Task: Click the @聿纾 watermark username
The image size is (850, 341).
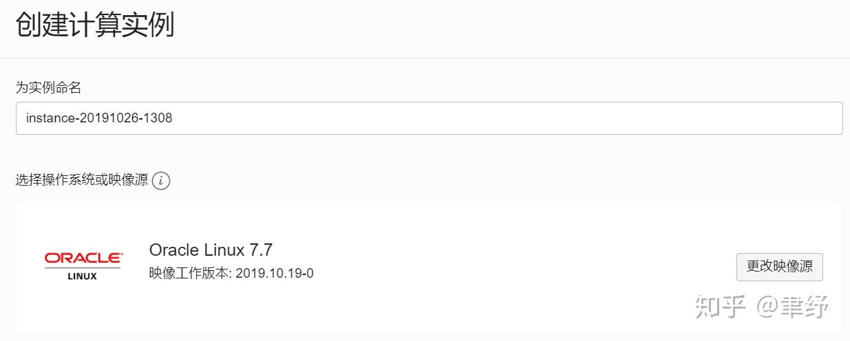Action: click(x=792, y=307)
